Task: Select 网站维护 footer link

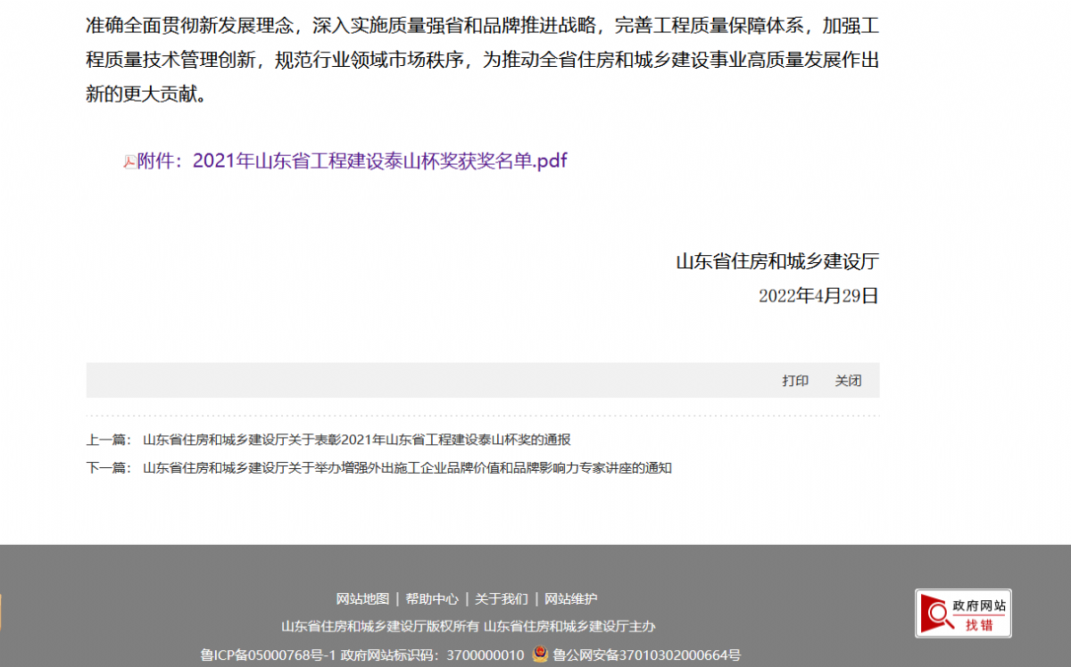Action: (571, 599)
